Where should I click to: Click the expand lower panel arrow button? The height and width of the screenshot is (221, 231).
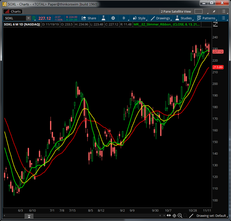tap(29, 216)
